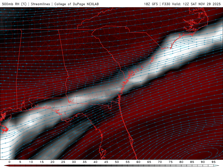Click the "40" color scale label
The image size is (223, 167).
pyautogui.click(x=95, y=162)
